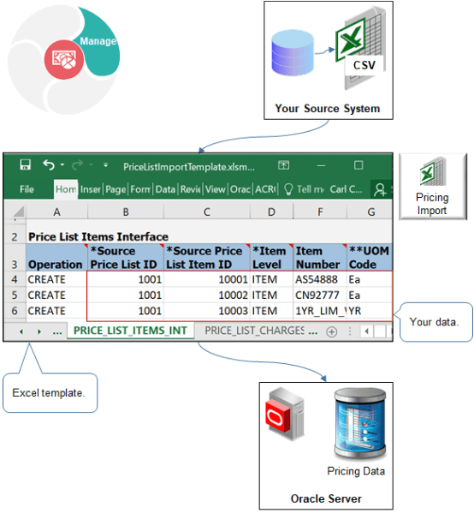Minimize the Excel window
Viewport: 474px width, 513px height.
pos(321,165)
